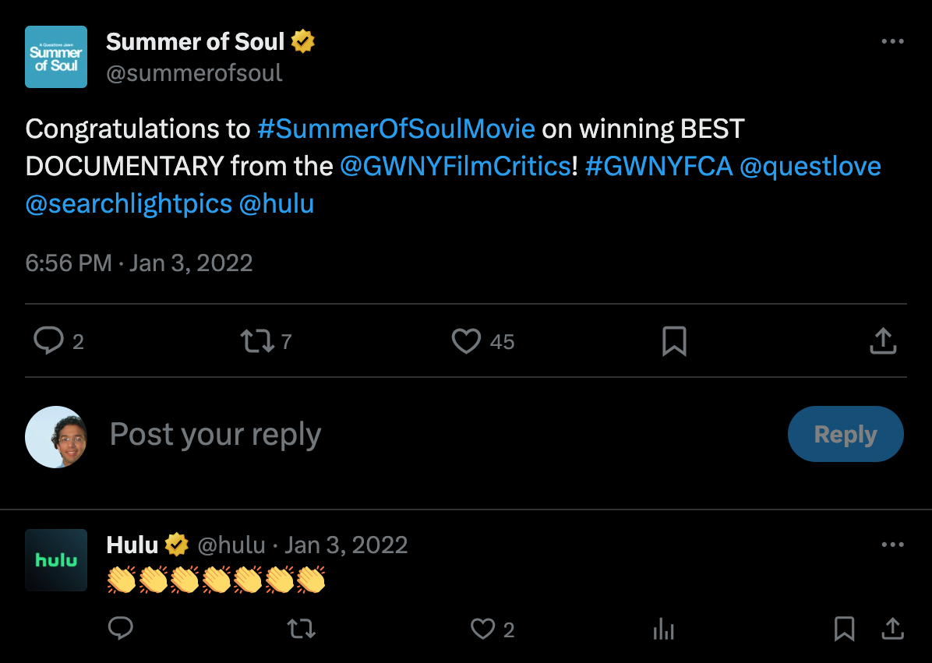Click the blue Reply button
Image resolution: width=932 pixels, height=663 pixels.
click(846, 434)
